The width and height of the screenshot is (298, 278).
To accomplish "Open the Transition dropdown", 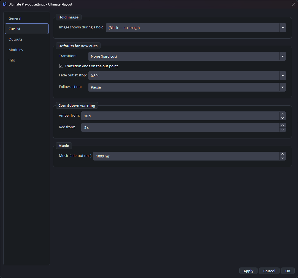I will pos(187,56).
